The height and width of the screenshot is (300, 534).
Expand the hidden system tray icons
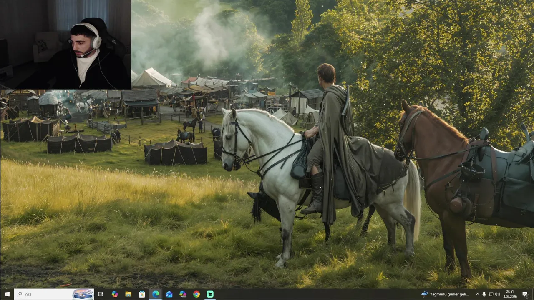point(477,294)
